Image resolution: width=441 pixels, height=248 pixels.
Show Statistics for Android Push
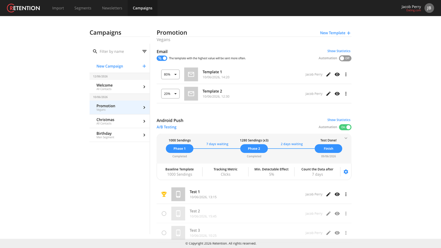[x=339, y=120]
